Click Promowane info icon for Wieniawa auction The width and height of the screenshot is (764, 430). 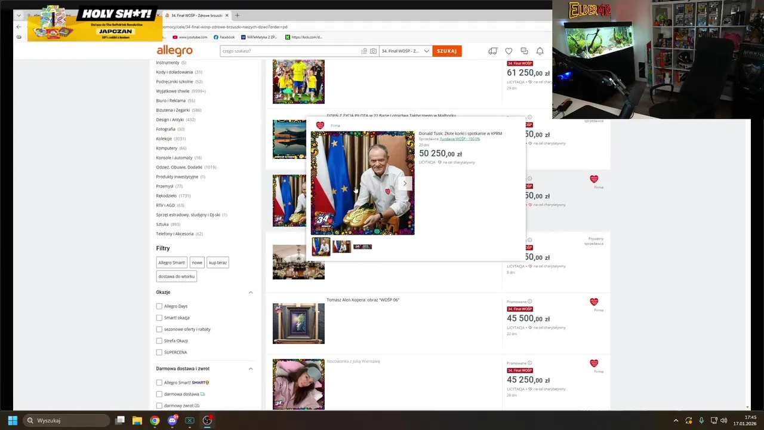pyautogui.click(x=529, y=363)
